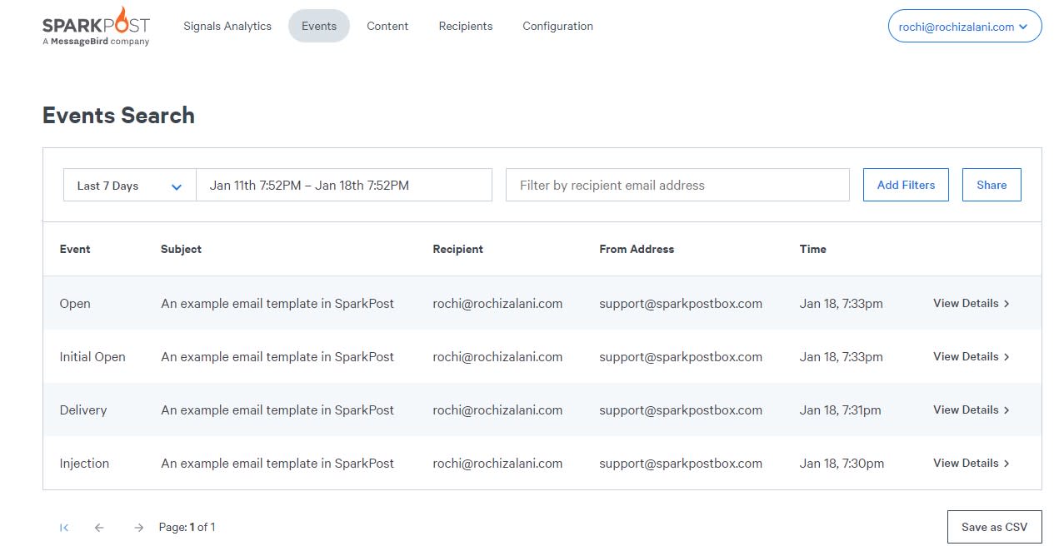This screenshot has width=1064, height=551.
Task: Click recipient email in Injection row
Action: (497, 464)
